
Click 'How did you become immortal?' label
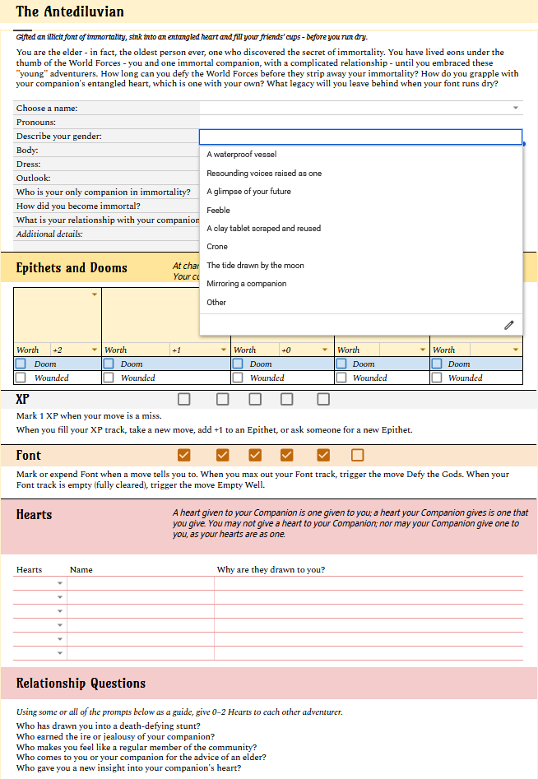(x=78, y=206)
